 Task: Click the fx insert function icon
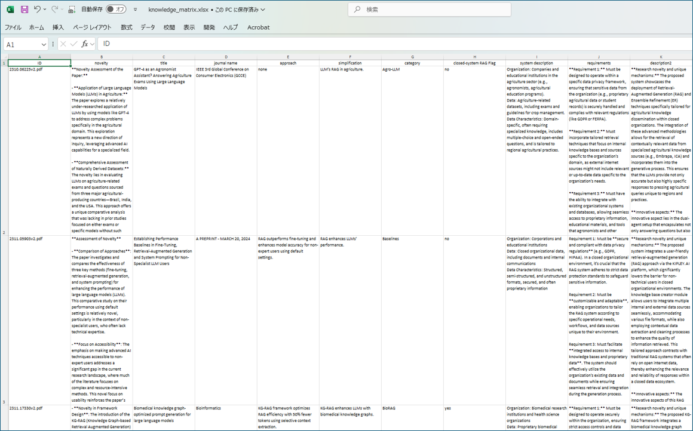tap(85, 44)
